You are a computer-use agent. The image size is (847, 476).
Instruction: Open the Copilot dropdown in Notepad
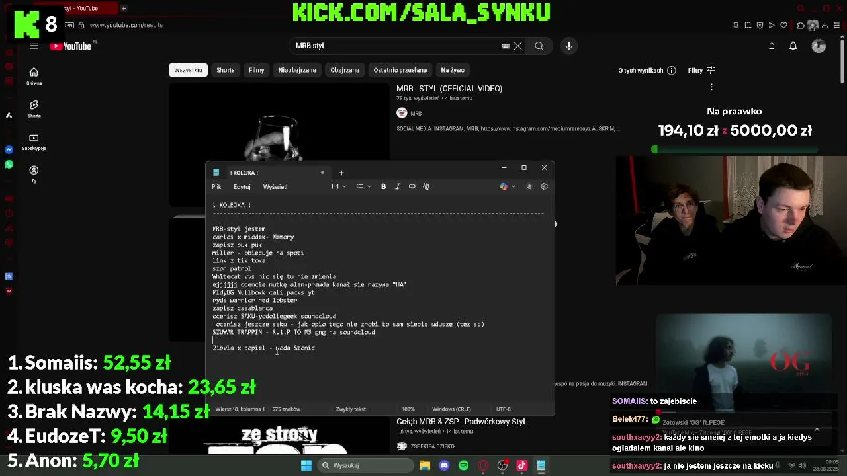[x=508, y=186]
